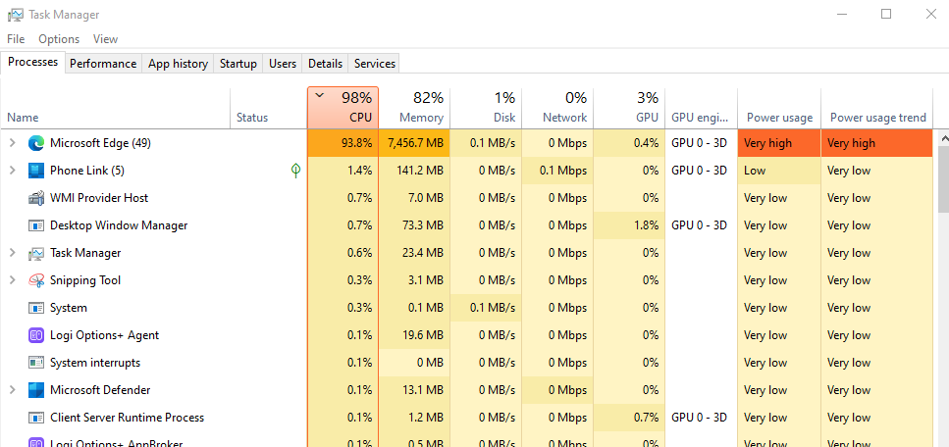Select the WMI Provider Host row name
This screenshot has width=949, height=447.
(99, 198)
